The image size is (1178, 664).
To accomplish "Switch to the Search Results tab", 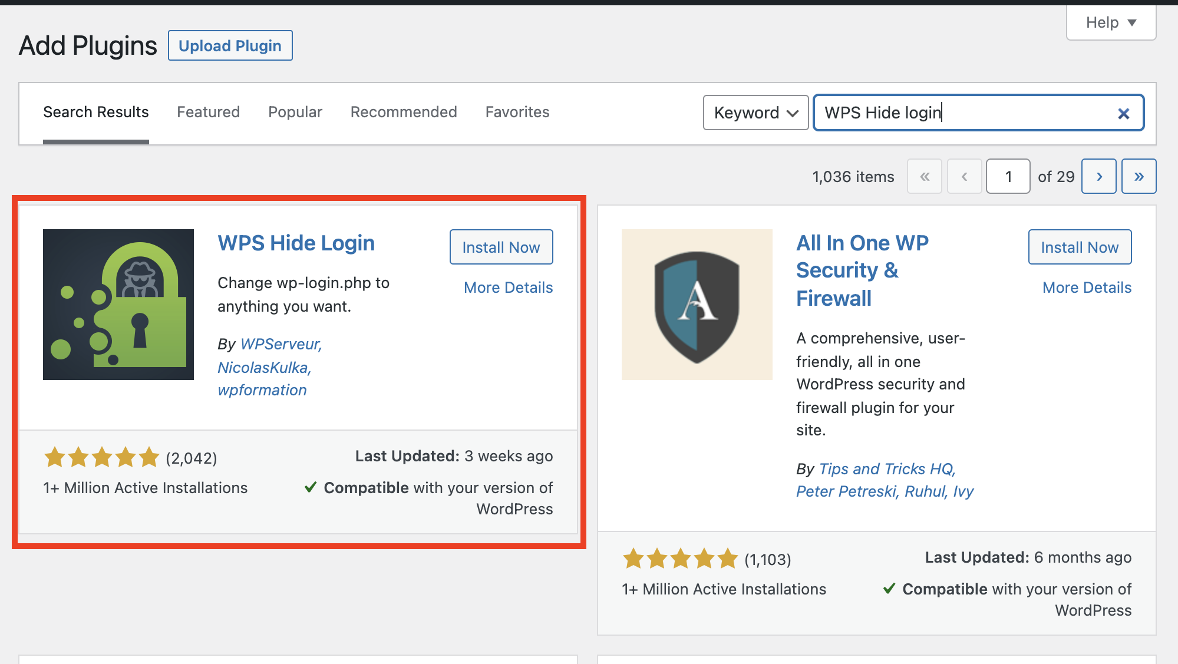I will pyautogui.click(x=96, y=112).
